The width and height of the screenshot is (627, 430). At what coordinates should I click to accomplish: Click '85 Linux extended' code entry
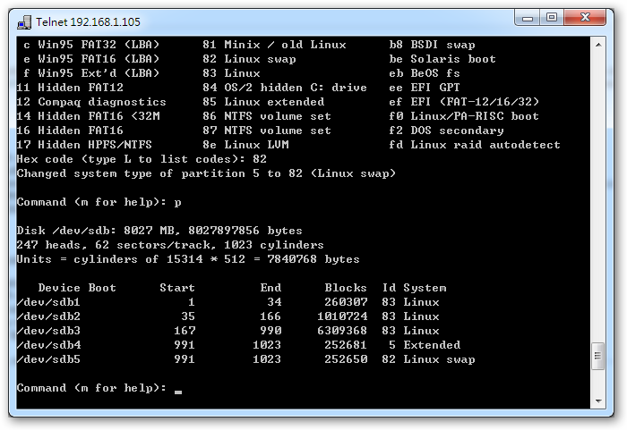263,102
